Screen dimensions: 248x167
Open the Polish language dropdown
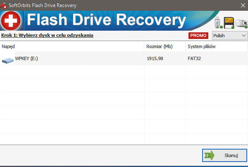coord(229,36)
